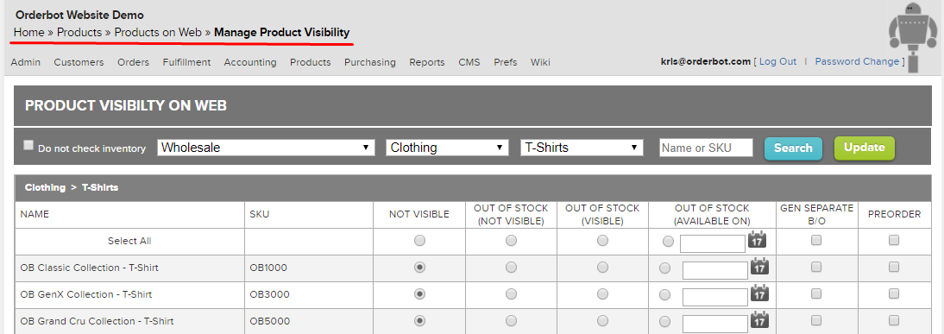Open the Accounting menu

click(250, 62)
